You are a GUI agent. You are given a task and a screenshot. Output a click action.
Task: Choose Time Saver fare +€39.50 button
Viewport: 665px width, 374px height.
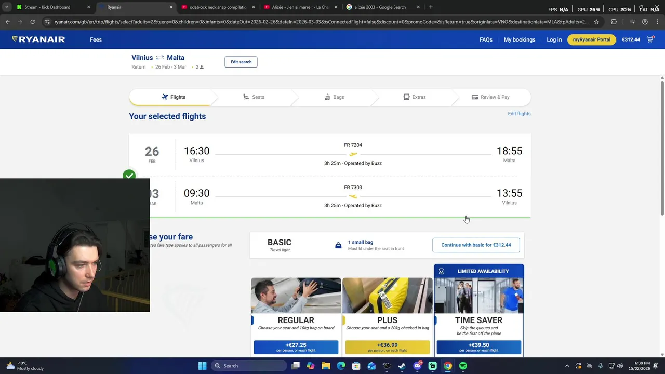(478, 347)
